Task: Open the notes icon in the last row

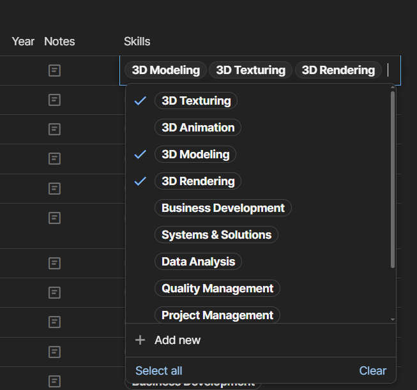Action: click(x=55, y=381)
